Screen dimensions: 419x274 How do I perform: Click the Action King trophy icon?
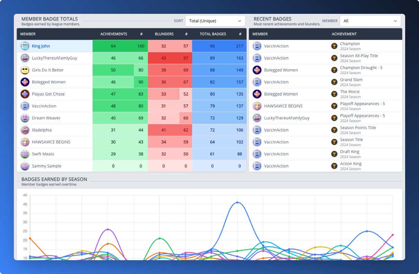tap(334, 166)
